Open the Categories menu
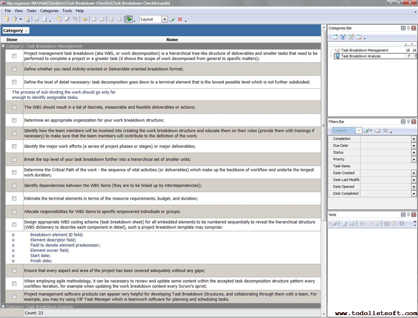418x318 pixels. pyautogui.click(x=49, y=11)
